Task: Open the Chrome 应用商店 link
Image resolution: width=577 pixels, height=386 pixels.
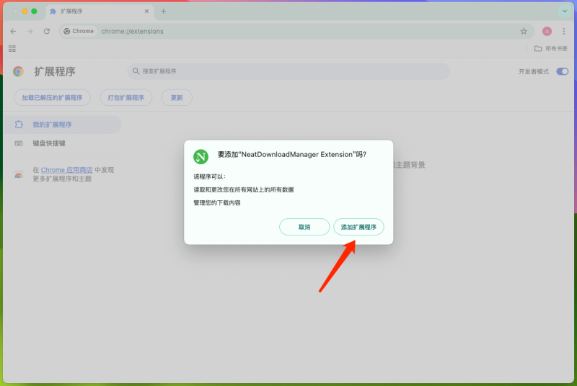Action: click(66, 170)
